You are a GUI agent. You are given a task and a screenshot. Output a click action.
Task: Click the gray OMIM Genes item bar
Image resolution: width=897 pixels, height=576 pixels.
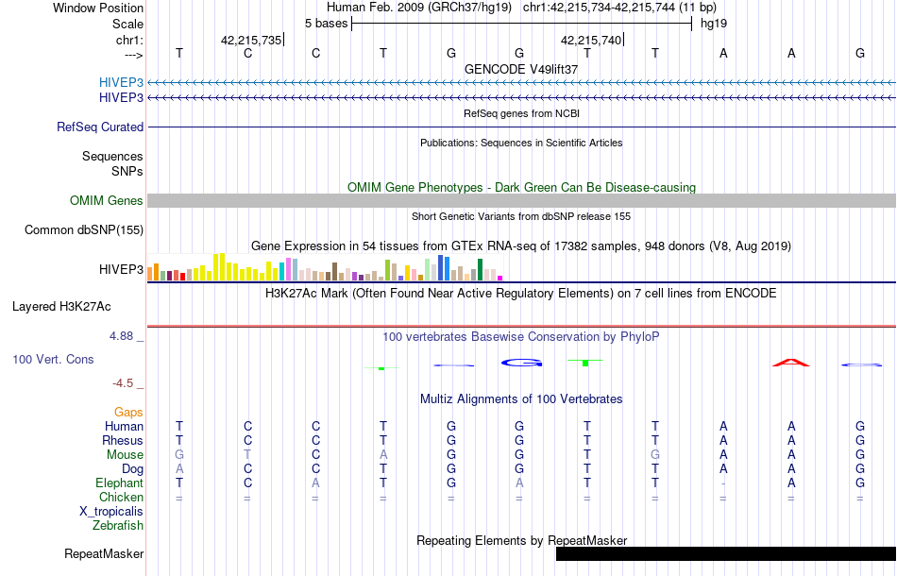(522, 201)
